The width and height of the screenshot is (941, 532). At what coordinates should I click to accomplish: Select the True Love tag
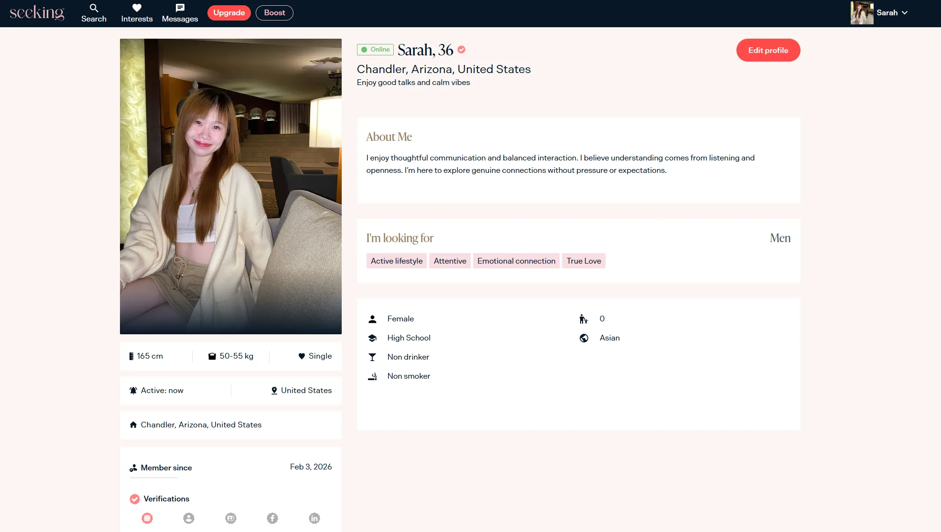point(584,261)
